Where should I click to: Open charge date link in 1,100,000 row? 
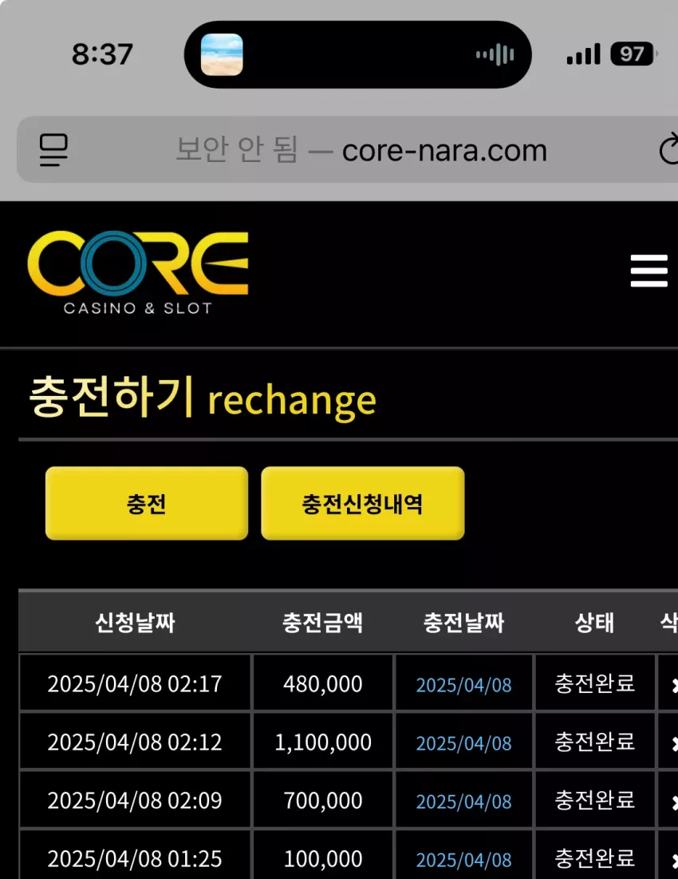[x=463, y=743]
